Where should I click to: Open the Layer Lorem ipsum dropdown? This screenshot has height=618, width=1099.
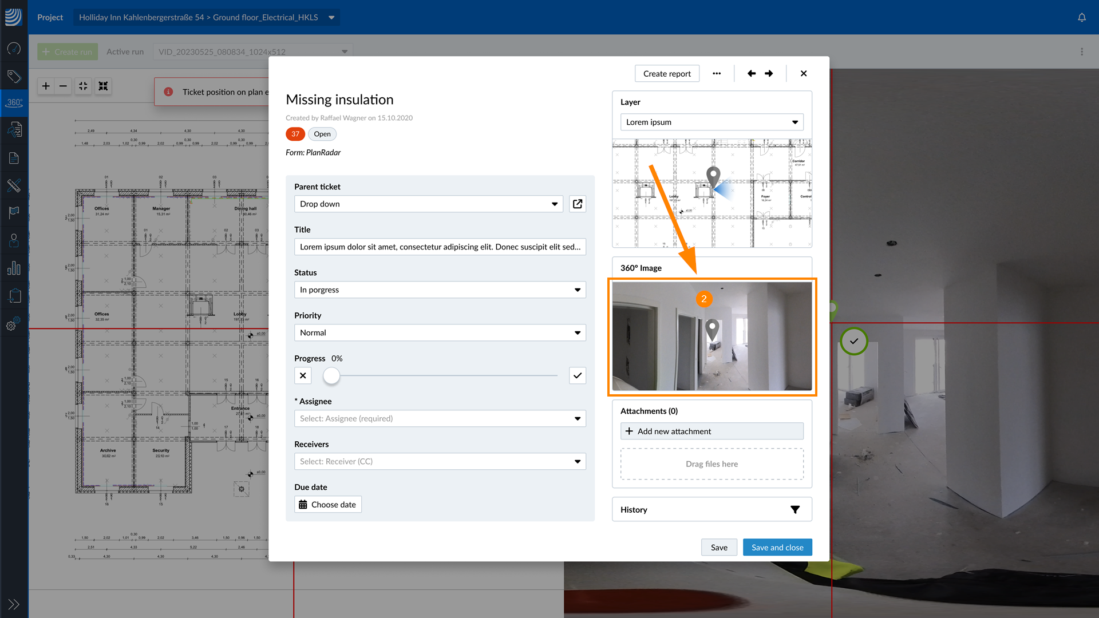(x=711, y=122)
